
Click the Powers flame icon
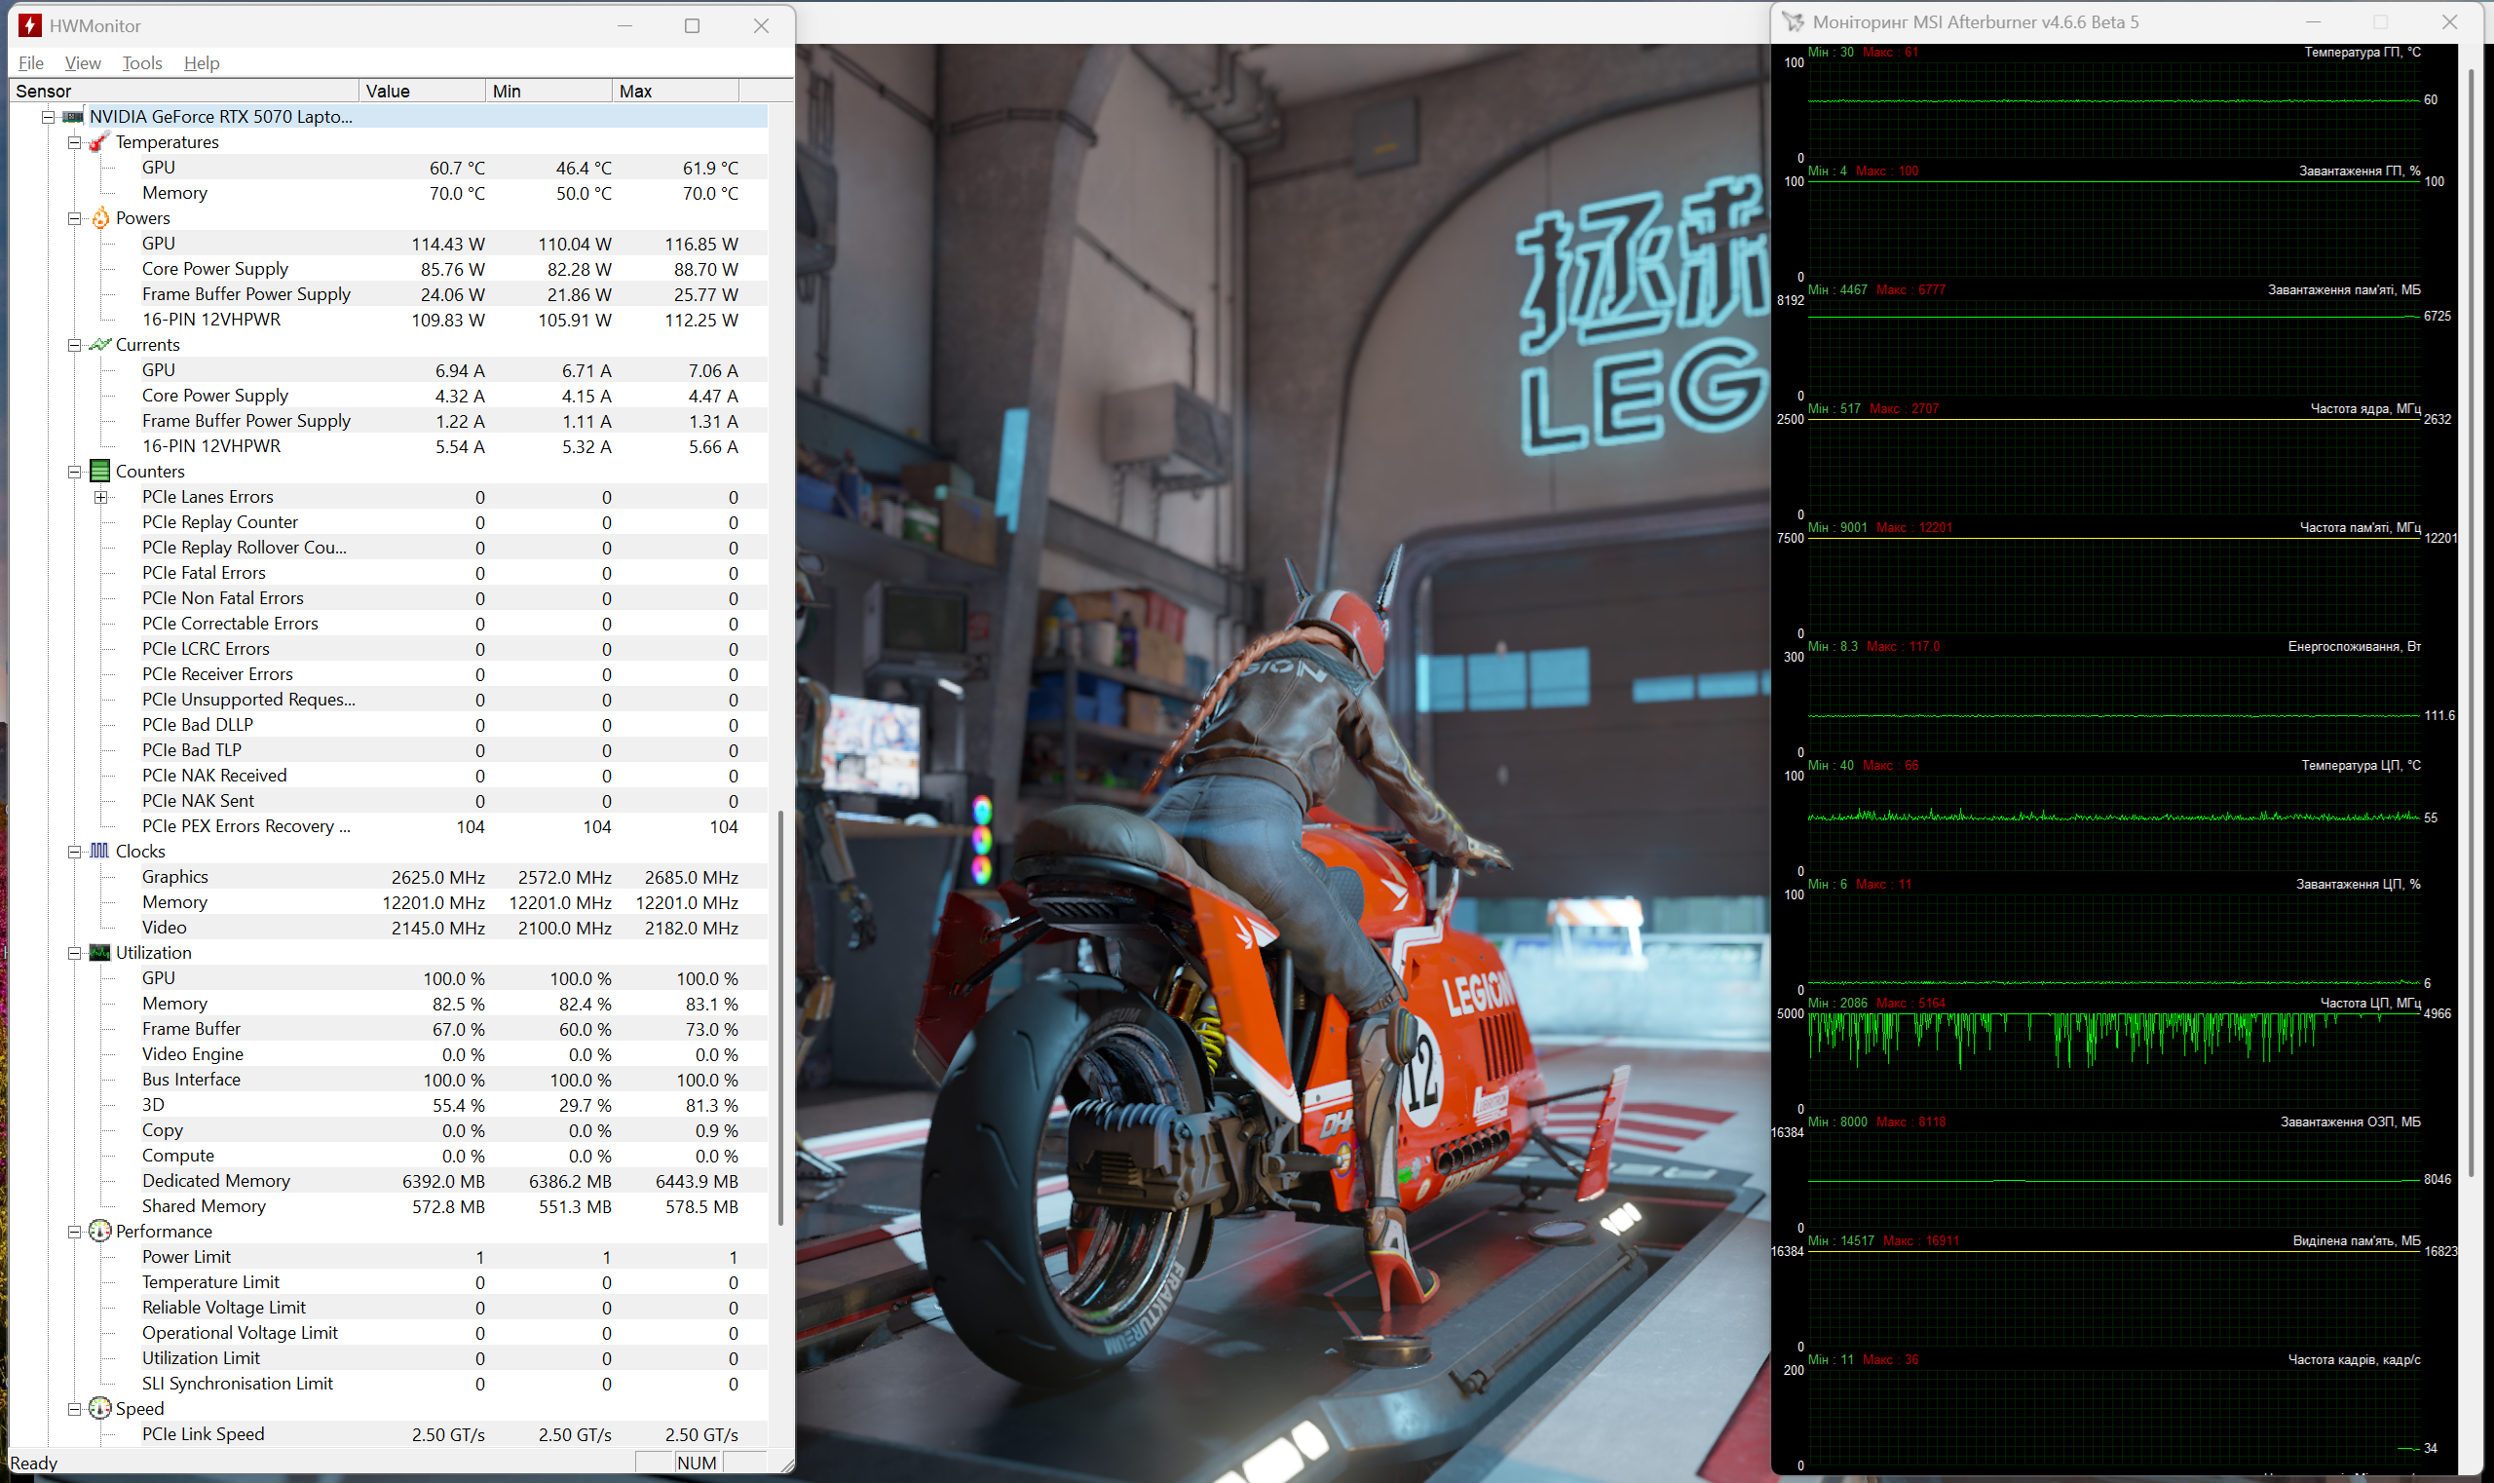pos(100,218)
